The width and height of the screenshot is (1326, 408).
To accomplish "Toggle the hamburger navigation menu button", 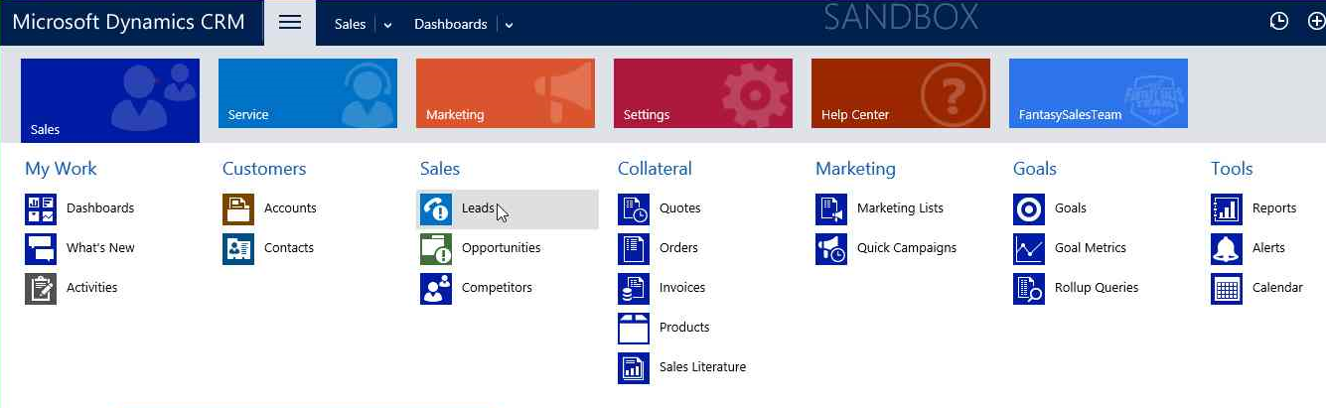I will [290, 23].
